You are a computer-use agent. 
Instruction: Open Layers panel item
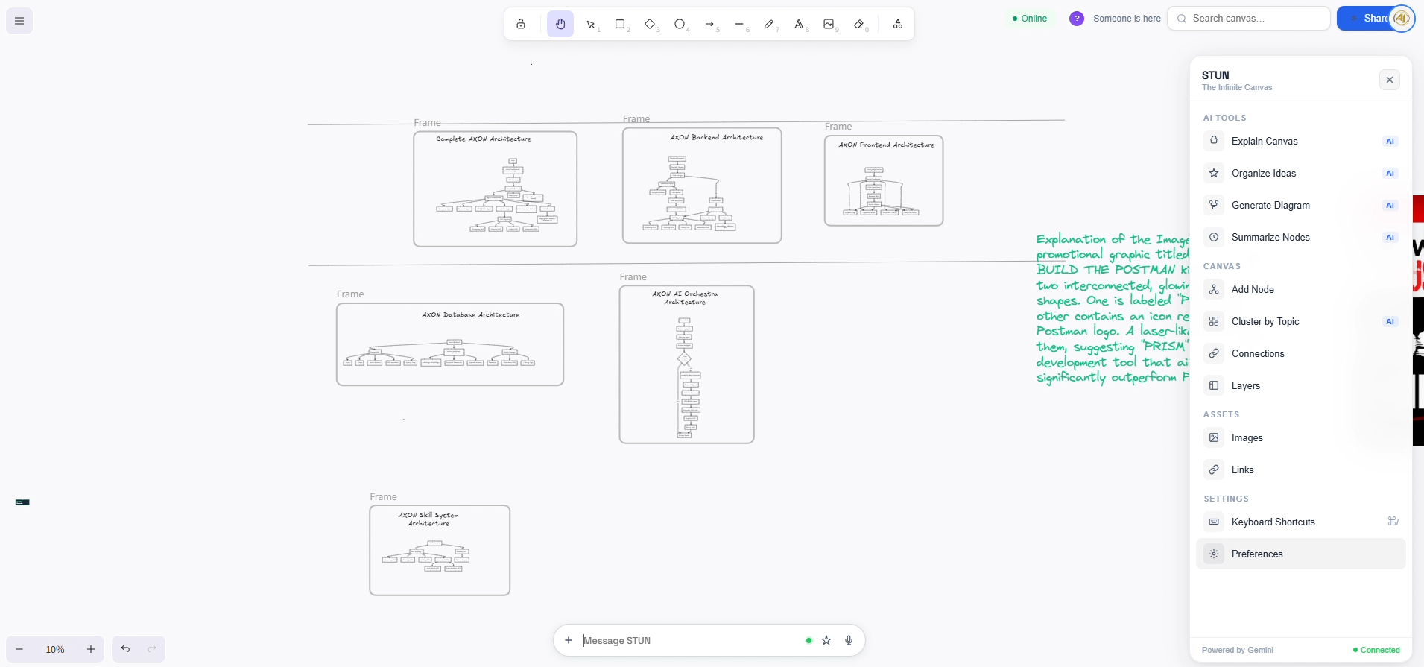click(1301, 385)
